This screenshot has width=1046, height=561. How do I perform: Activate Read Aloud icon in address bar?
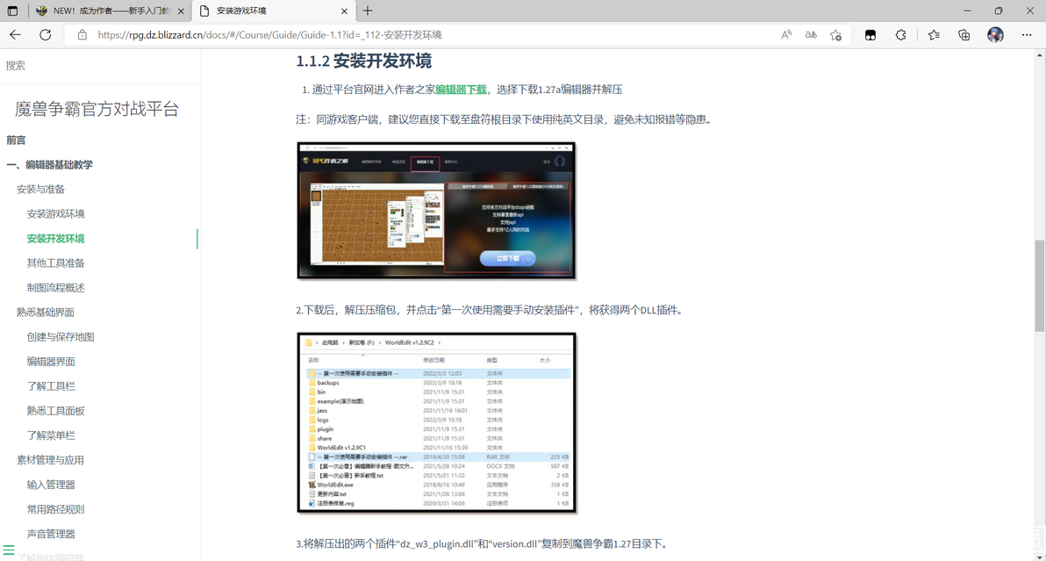coord(786,35)
